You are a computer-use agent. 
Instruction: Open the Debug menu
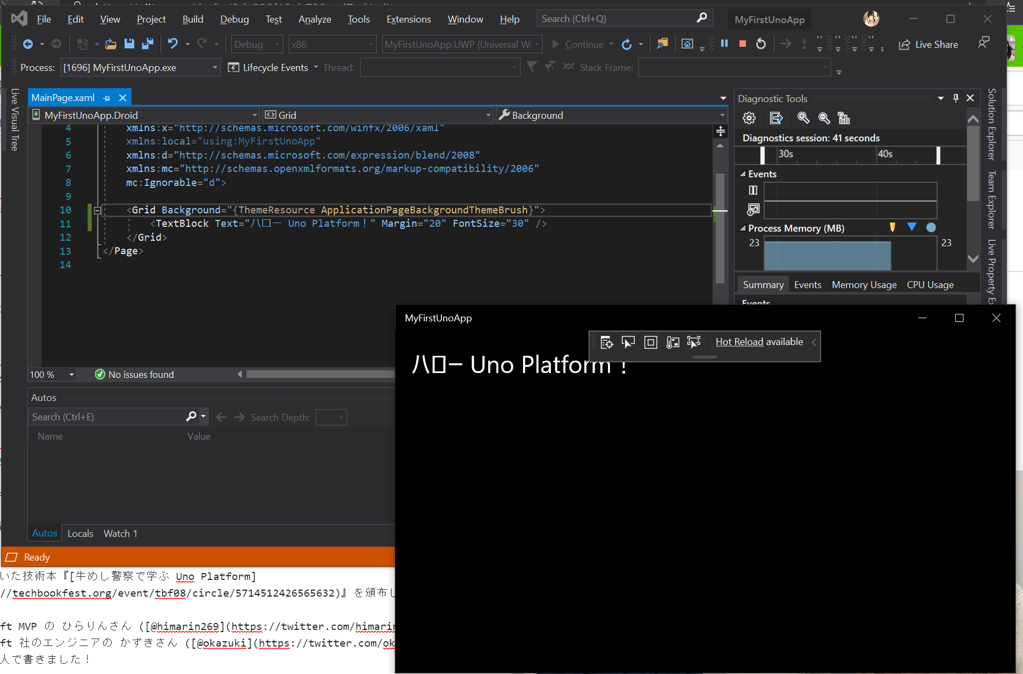(x=234, y=19)
